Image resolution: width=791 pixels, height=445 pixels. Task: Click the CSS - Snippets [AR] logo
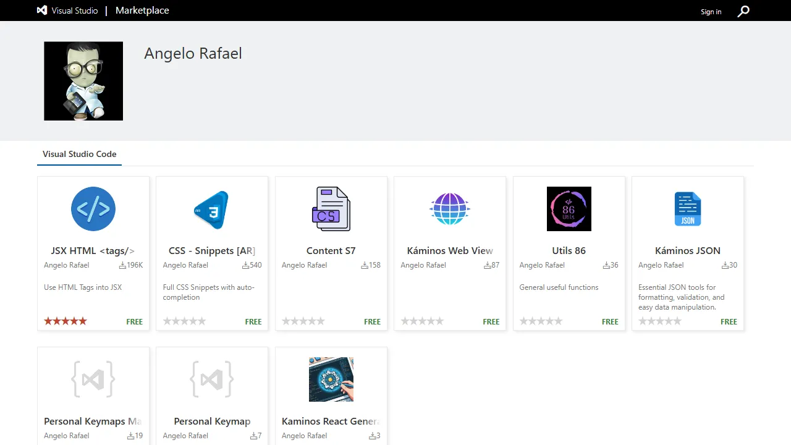point(212,209)
